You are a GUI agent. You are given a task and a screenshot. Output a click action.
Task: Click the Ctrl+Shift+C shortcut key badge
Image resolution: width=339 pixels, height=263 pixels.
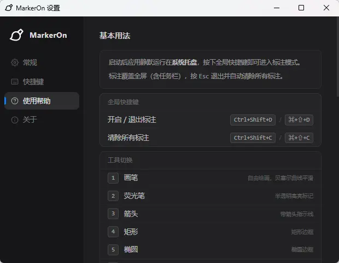point(253,138)
